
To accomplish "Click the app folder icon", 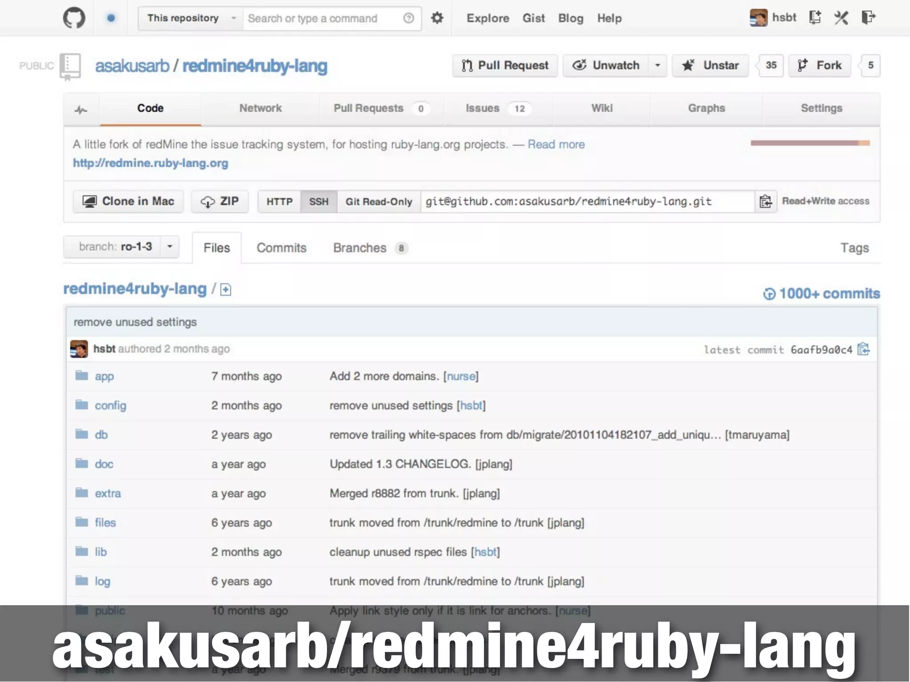I will pyautogui.click(x=82, y=376).
